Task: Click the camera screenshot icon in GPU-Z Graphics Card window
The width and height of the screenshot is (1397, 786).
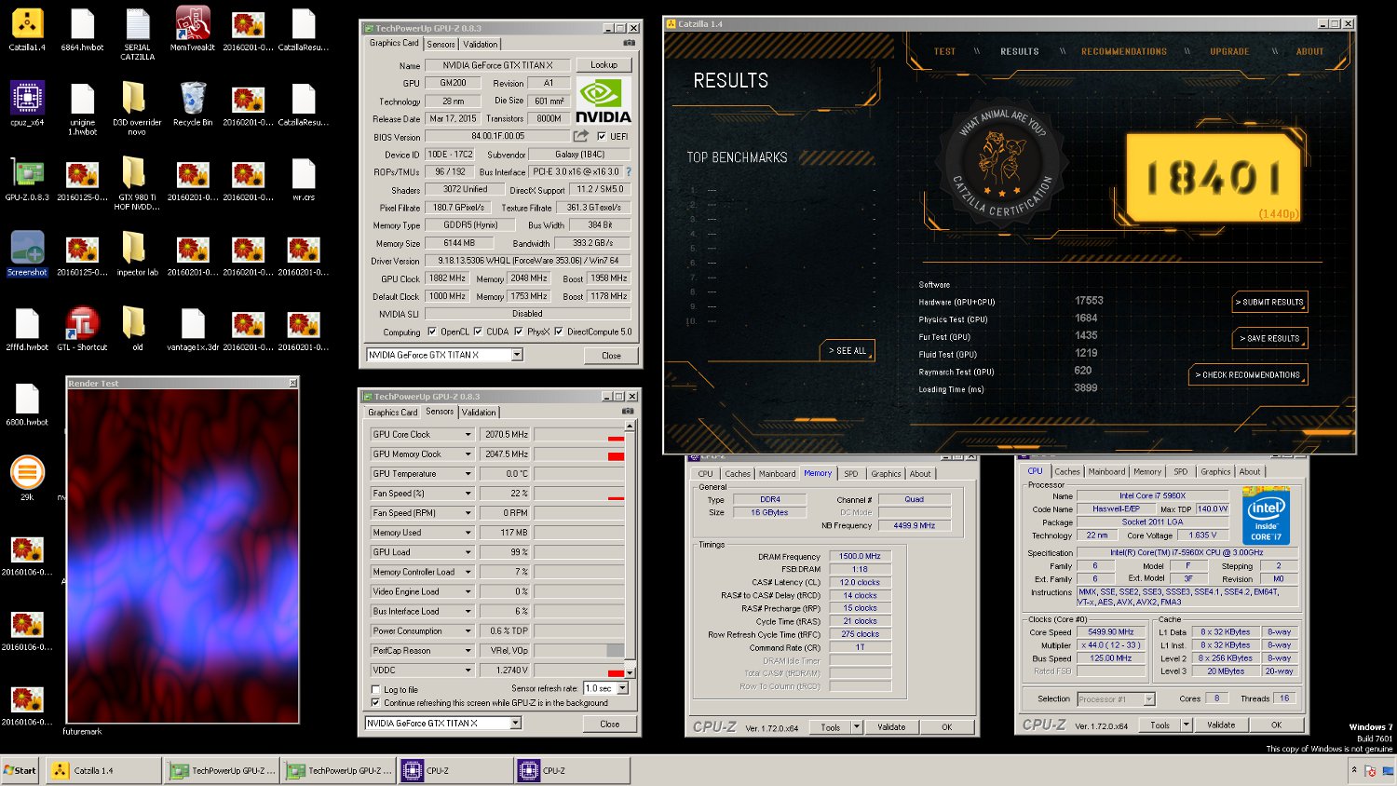Action: point(630,43)
